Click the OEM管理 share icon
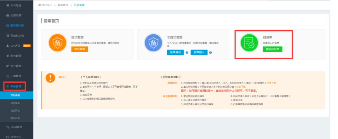 tap(8, 127)
